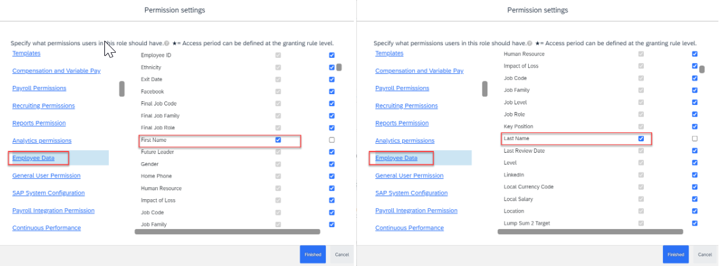Open Compensation and Variable Pay in left panel
Screen dimensions: 719x266
57,71
